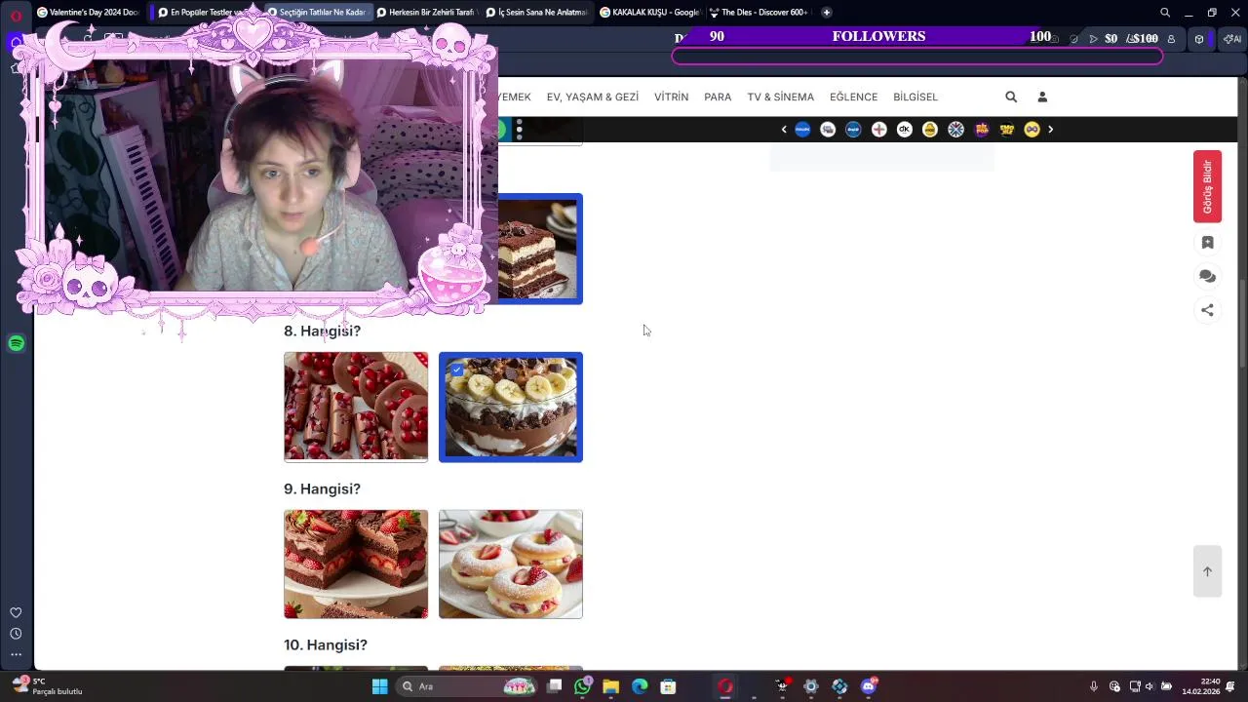1248x702 pixels.
Task: Open the Settings gear in the taskbar
Action: click(x=811, y=686)
